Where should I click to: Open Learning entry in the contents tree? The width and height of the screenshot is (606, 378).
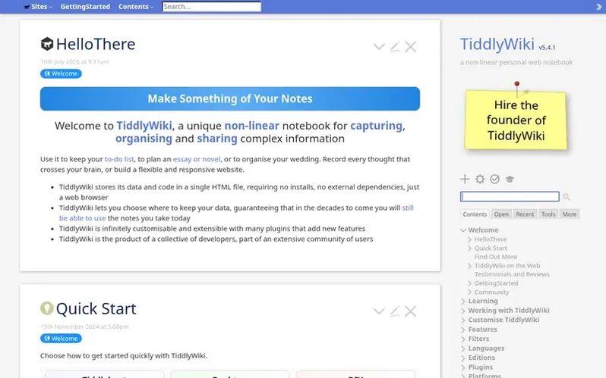[x=483, y=301]
